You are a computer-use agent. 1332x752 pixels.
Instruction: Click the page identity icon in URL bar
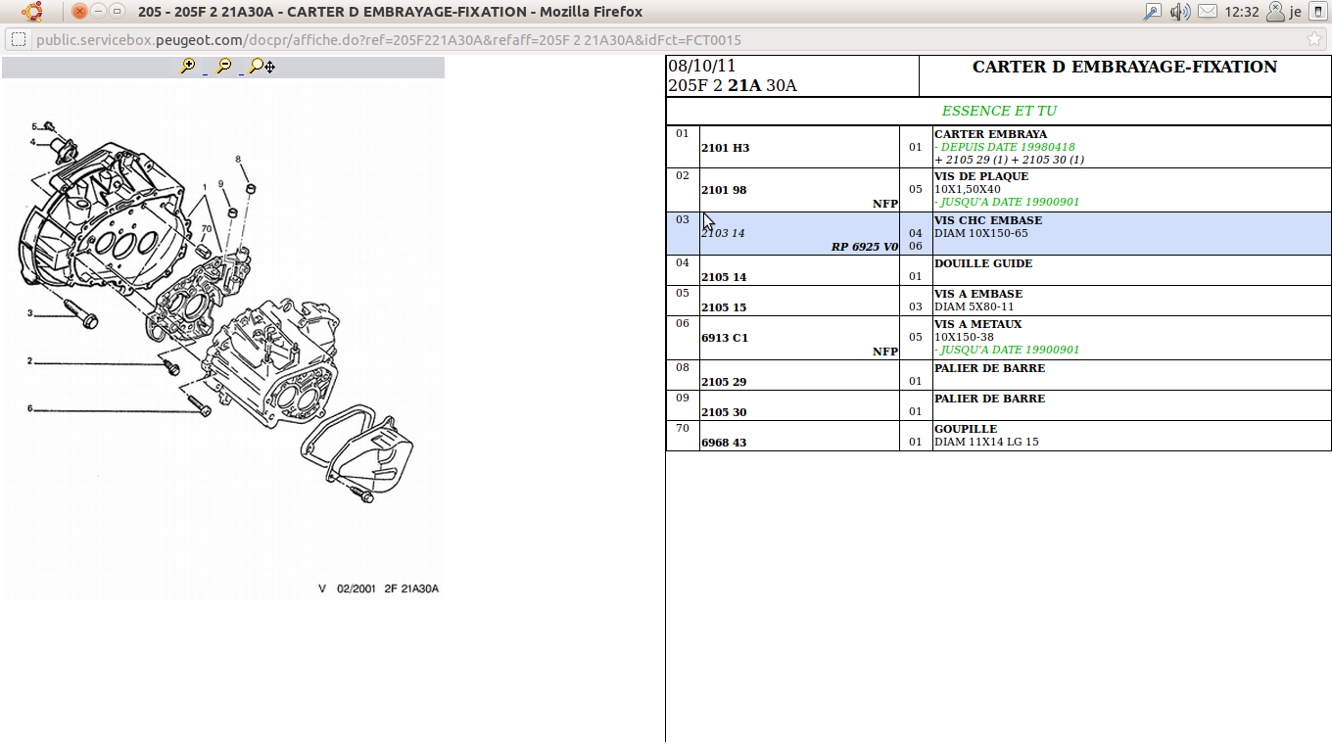[19, 40]
